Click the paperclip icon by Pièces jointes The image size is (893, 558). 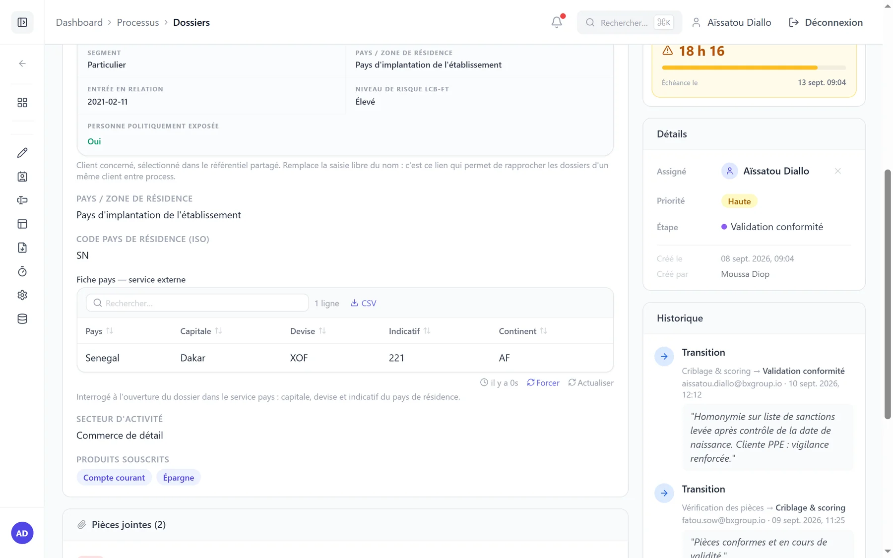(x=81, y=525)
